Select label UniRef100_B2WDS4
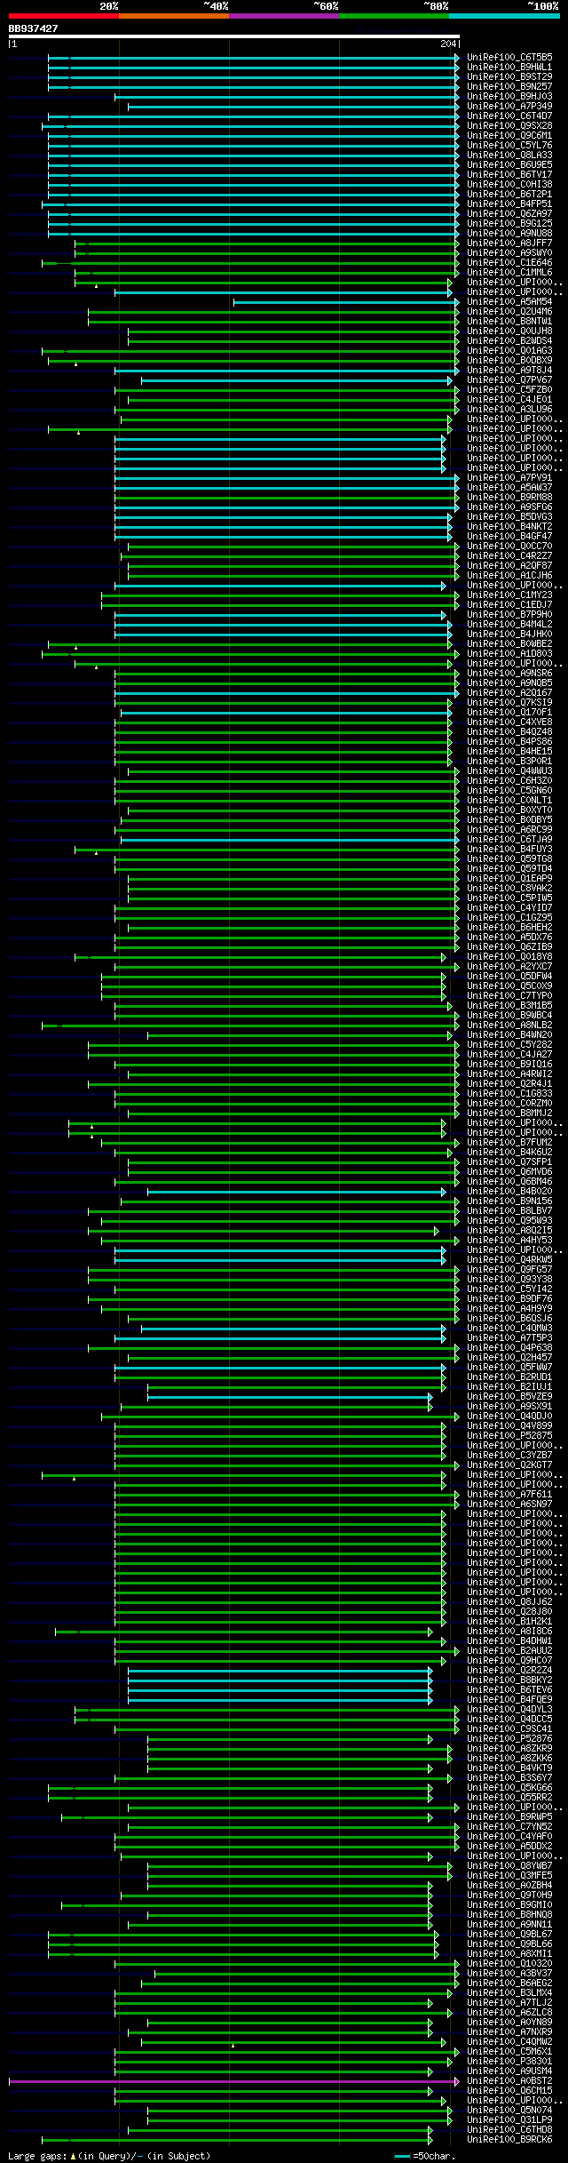The height and width of the screenshot is (2163, 568). tap(509, 341)
